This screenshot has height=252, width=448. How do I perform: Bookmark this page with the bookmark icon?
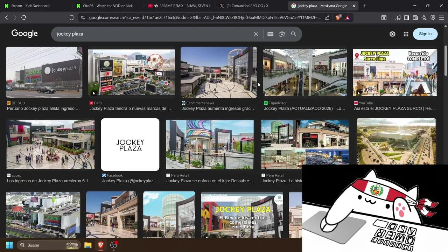[71, 17]
